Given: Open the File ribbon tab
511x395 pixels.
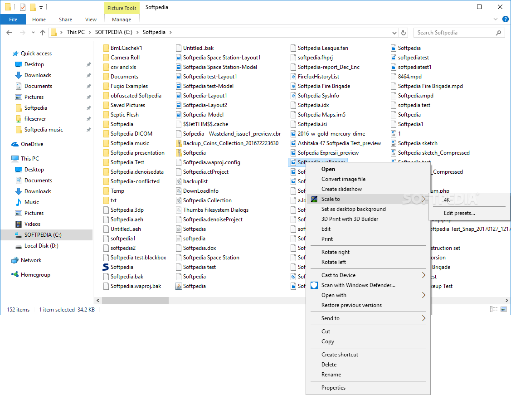Looking at the screenshot, I should coord(13,20).
